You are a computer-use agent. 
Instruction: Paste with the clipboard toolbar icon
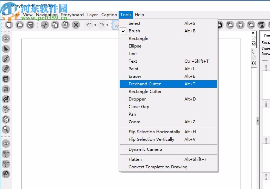pyautogui.click(x=66, y=25)
